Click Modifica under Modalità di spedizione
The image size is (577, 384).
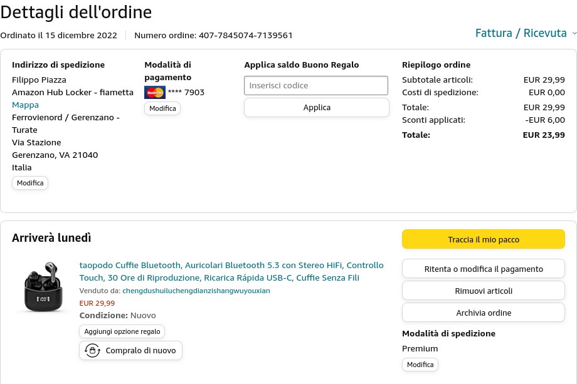click(420, 365)
